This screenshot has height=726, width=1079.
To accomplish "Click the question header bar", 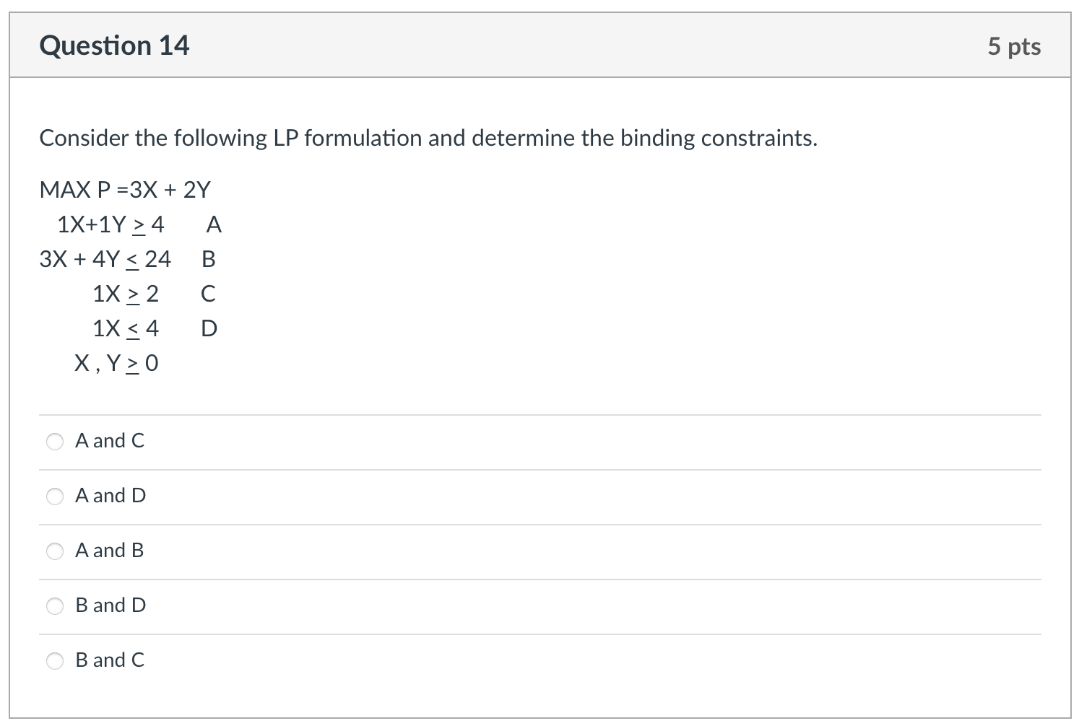I will click(539, 45).
